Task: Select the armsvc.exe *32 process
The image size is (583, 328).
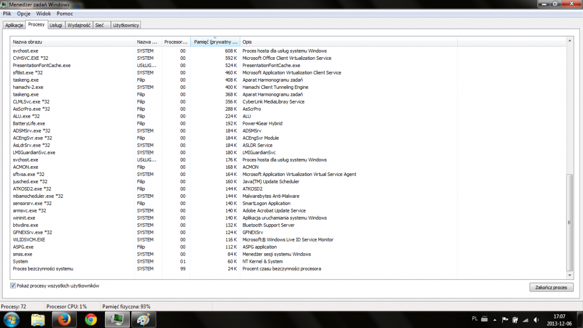Action: [289, 211]
